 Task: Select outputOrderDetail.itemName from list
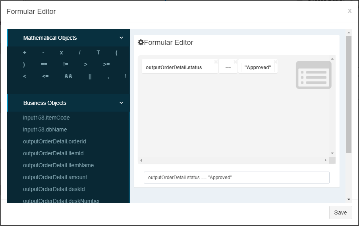tap(58, 165)
